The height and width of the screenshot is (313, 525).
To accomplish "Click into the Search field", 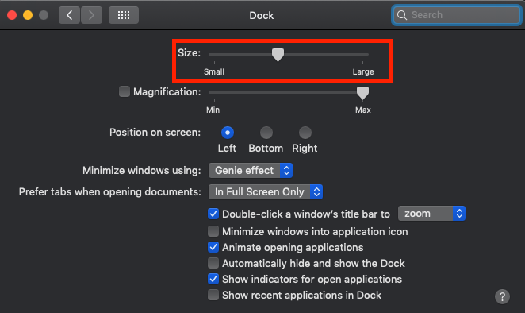I will (x=457, y=15).
